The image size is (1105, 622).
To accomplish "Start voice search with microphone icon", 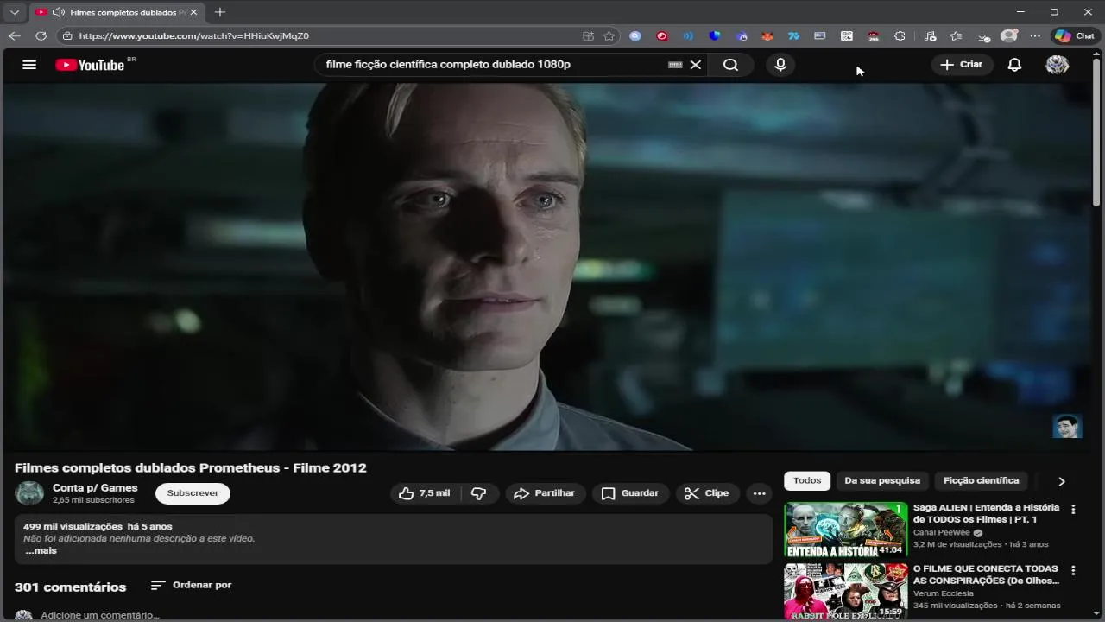I will [780, 65].
